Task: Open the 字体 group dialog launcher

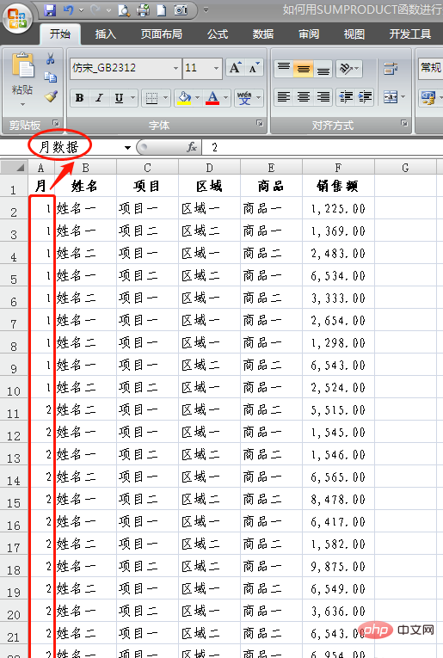Action: point(260,123)
